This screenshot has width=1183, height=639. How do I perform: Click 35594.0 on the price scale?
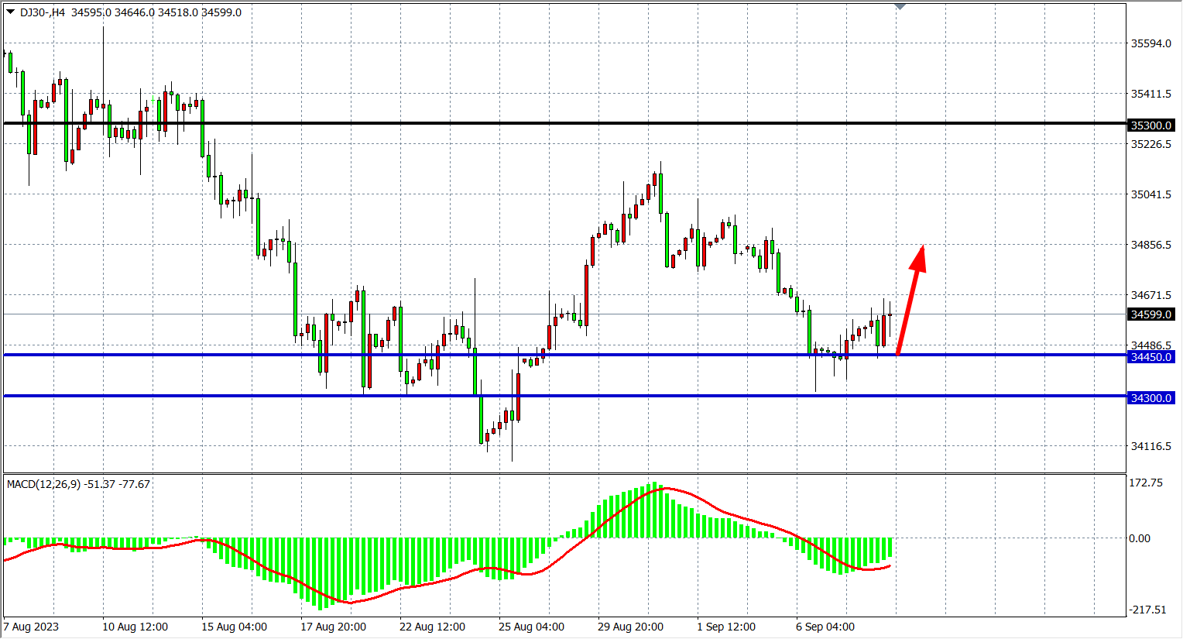pyautogui.click(x=1151, y=43)
